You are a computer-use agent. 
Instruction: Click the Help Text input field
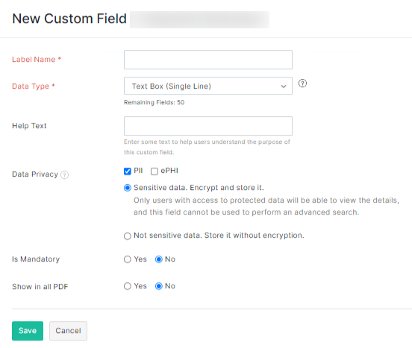click(x=208, y=126)
